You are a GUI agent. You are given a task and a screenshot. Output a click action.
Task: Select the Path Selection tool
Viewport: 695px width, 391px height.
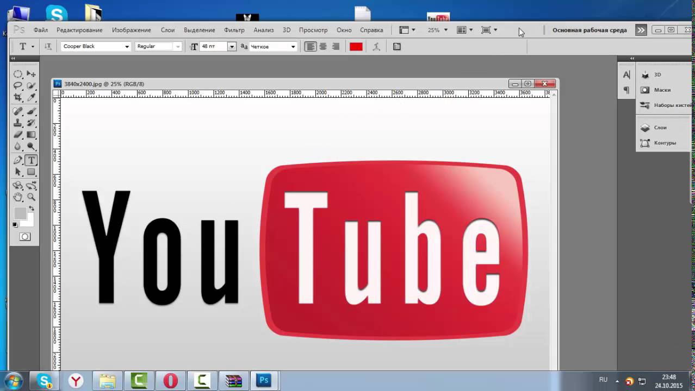(x=18, y=172)
